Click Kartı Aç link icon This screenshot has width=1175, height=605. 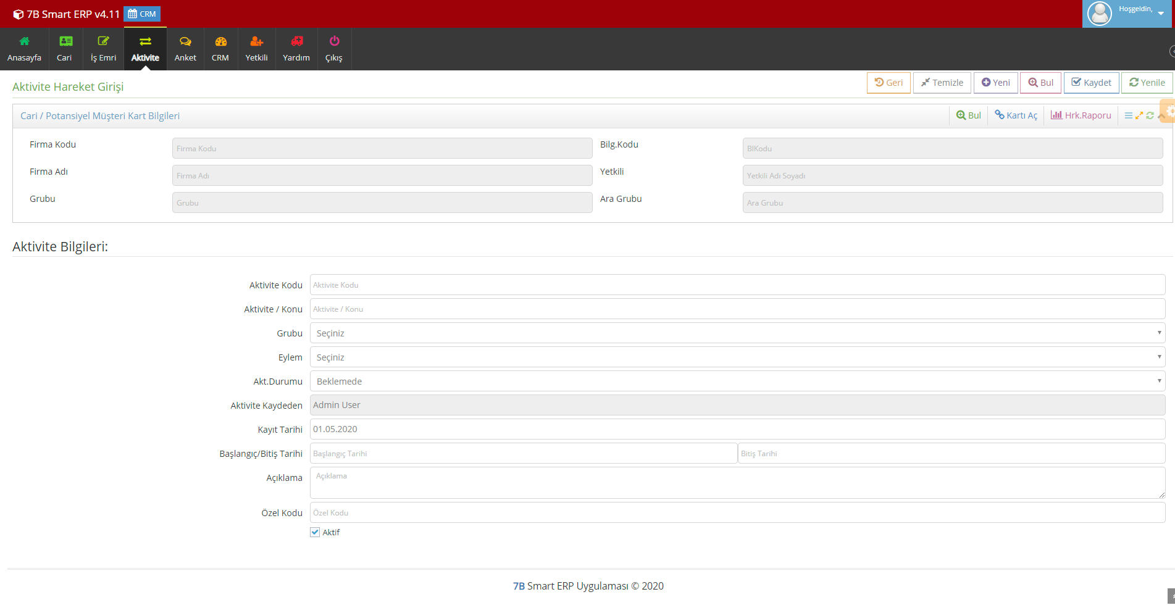pyautogui.click(x=1000, y=115)
